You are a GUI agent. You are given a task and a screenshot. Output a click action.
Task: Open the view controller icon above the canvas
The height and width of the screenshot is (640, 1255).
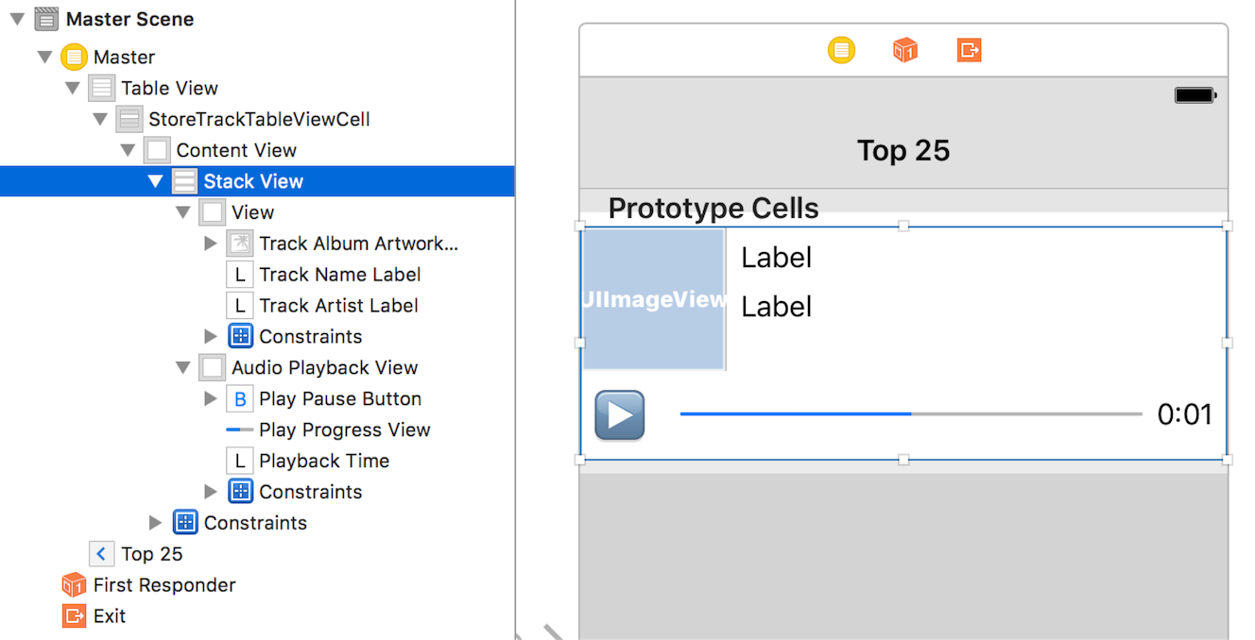[x=840, y=49]
